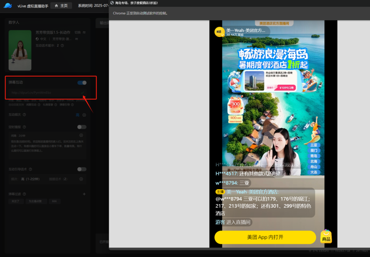Screen dimensions: 370x257
Task: Open settings gear for 互动频次
Action: coord(84,115)
